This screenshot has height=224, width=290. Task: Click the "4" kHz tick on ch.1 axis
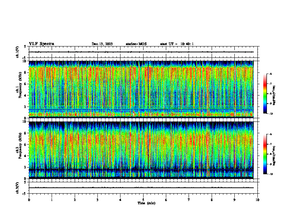(x=26, y=95)
